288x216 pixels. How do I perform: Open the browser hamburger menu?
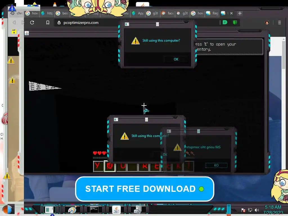[280, 22]
